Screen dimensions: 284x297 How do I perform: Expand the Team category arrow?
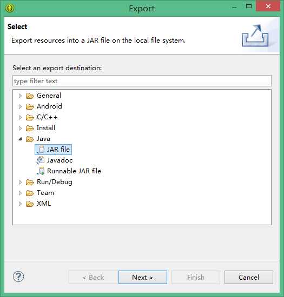(x=20, y=193)
